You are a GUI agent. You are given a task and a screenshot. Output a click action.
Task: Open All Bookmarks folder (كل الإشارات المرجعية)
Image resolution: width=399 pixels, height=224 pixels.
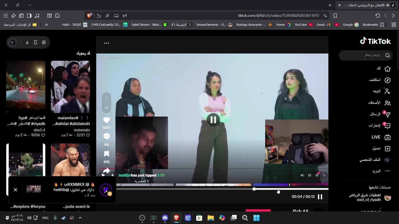point(20,25)
